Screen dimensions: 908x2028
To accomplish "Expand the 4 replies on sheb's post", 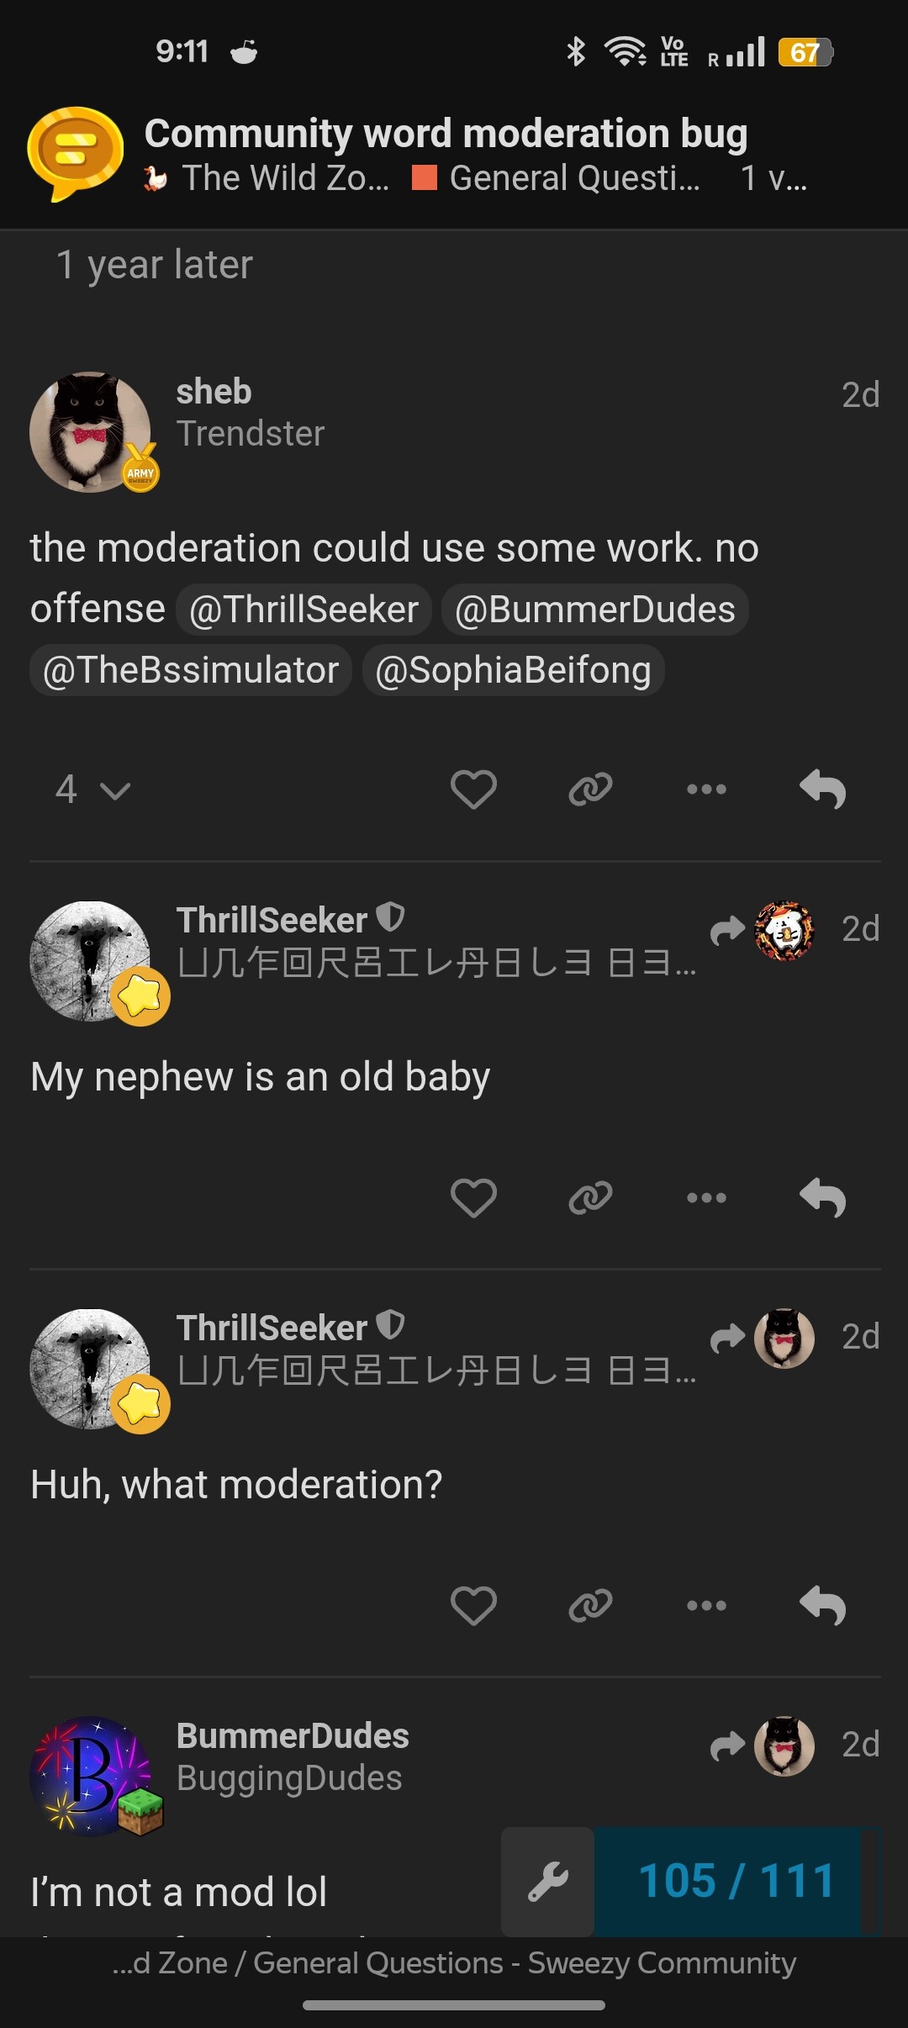I will click(x=92, y=790).
